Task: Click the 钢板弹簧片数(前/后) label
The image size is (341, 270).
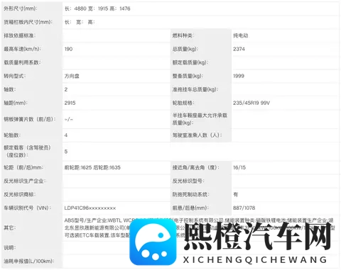Action: pyautogui.click(x=30, y=119)
